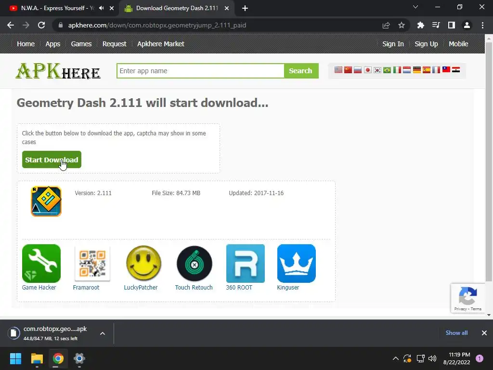The image size is (493, 370).
Task: Click the APKHere logo
Action: coord(58,71)
